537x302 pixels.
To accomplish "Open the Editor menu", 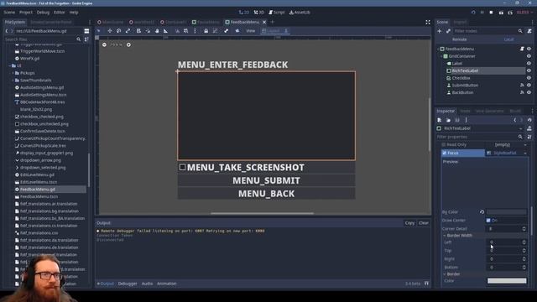I will 60,13.
